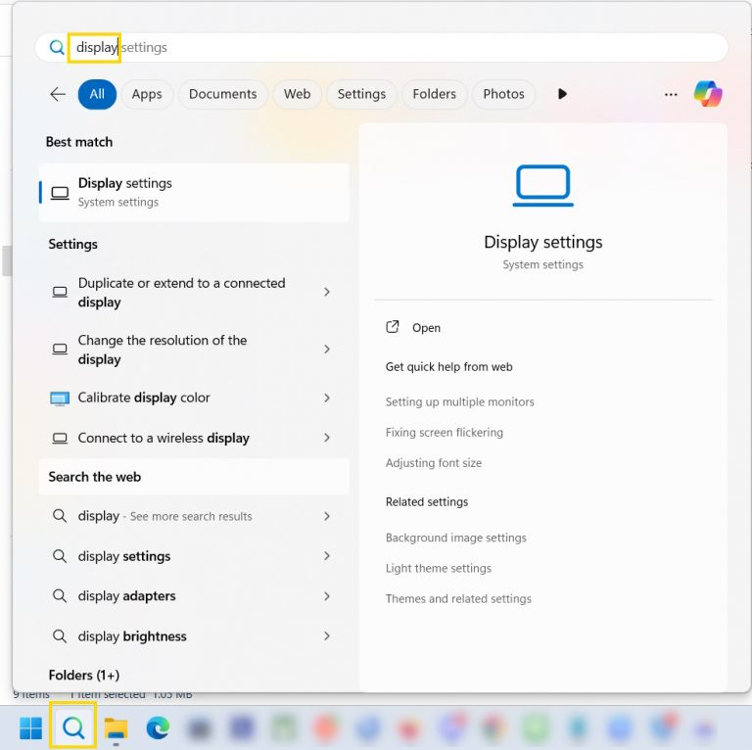Select the Settings filter tab

pos(361,94)
